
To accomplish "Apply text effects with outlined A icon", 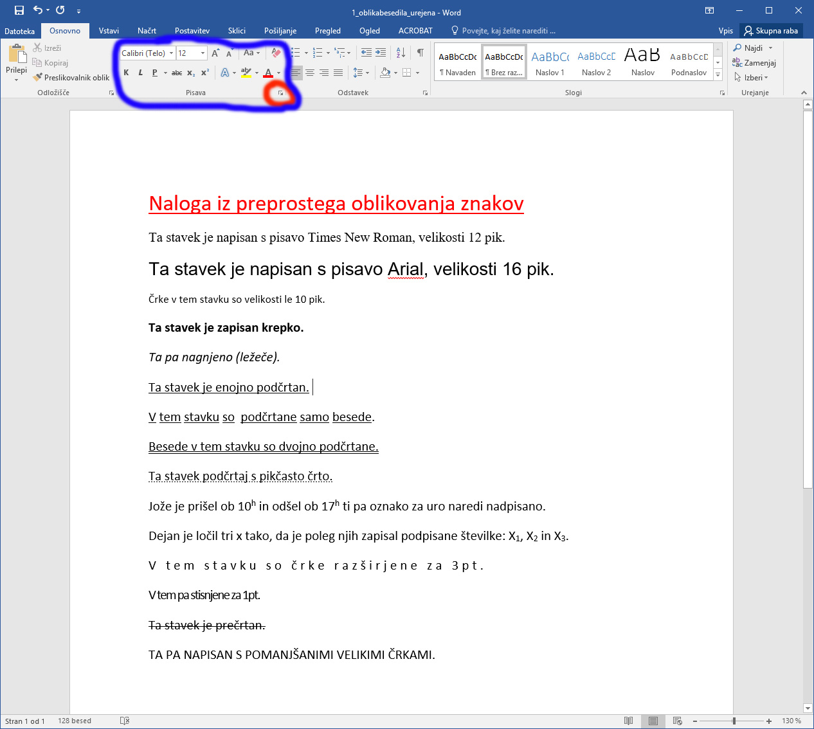I will (x=225, y=73).
